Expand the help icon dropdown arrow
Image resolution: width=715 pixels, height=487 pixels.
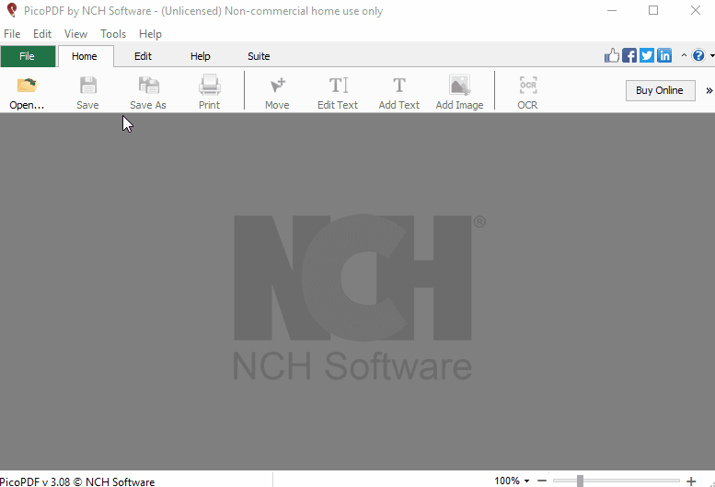pos(712,55)
